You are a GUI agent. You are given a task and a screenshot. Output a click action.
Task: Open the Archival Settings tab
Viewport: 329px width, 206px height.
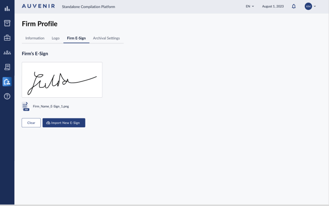(x=106, y=38)
